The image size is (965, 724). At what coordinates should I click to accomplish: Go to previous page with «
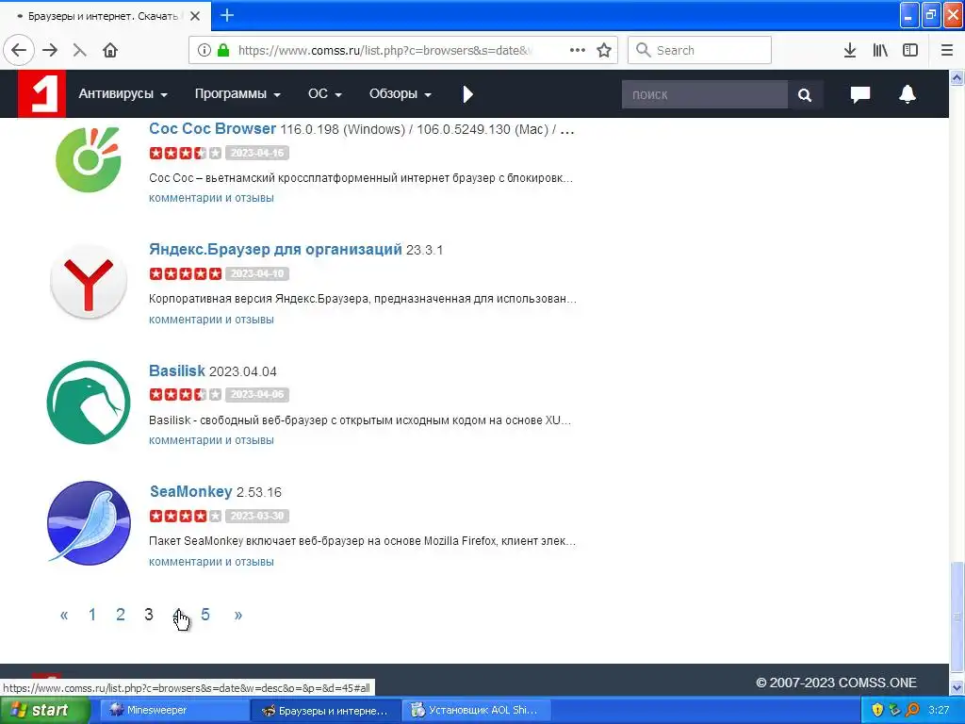click(64, 615)
